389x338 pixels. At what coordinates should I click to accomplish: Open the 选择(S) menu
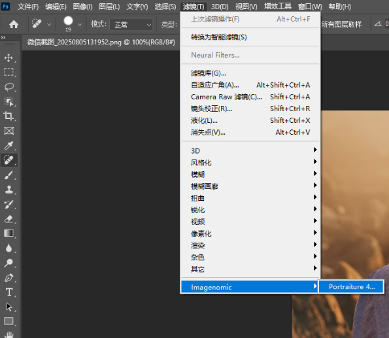coord(165,7)
